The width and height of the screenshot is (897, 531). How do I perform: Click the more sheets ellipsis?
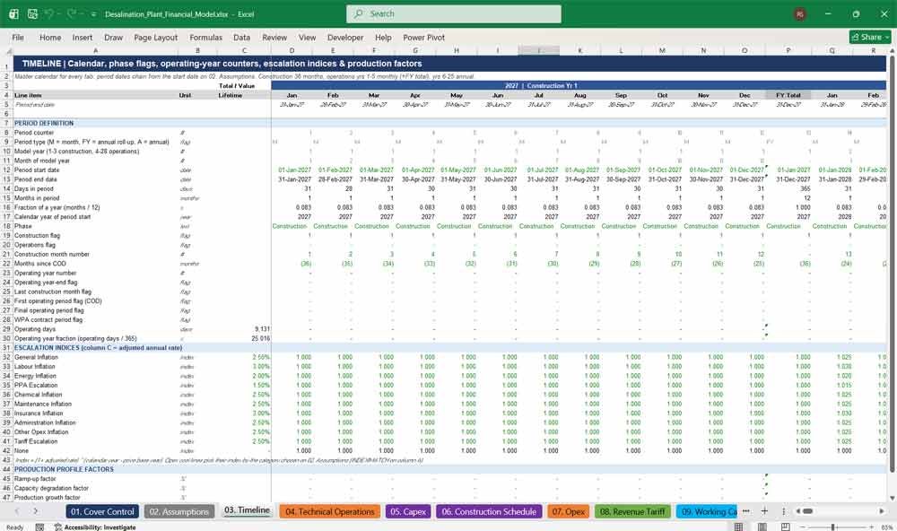[x=746, y=511]
